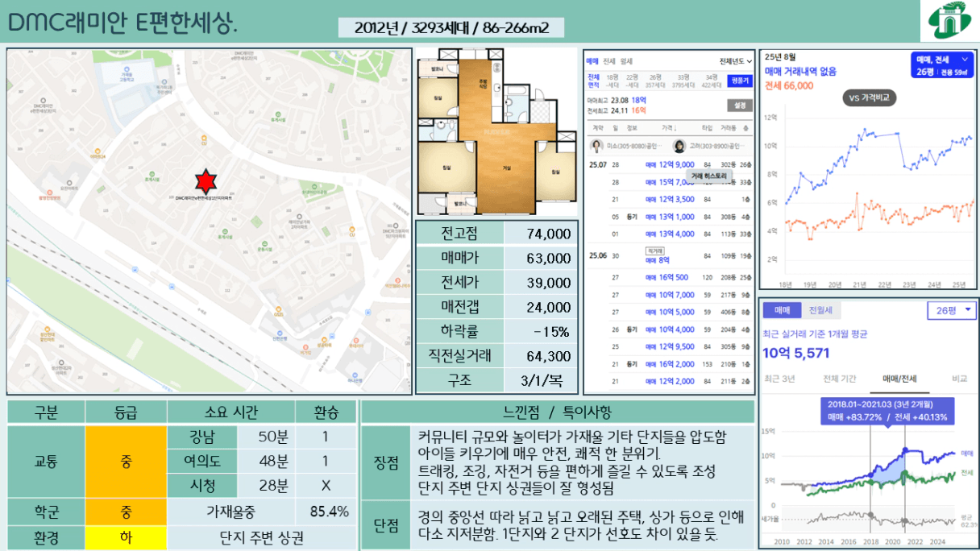Select the 매매 toggle in lower chart
Image resolution: width=980 pixels, height=551 pixels.
click(782, 310)
